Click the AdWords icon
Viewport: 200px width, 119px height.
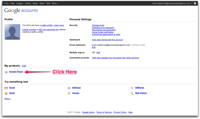pyautogui.click(x=132, y=88)
